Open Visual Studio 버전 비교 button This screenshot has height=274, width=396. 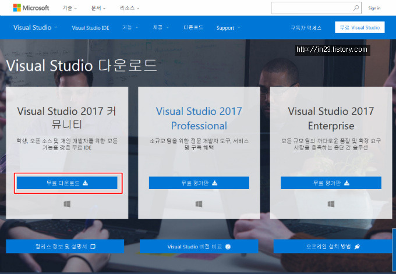coord(199,246)
